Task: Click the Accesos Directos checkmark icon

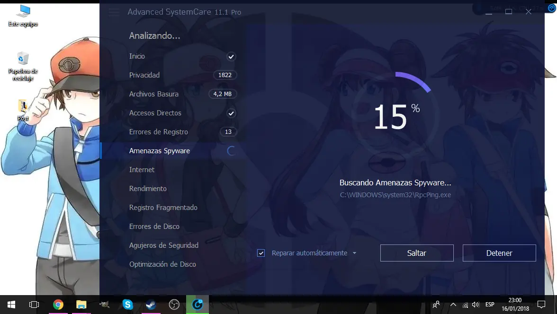Action: pos(231,113)
